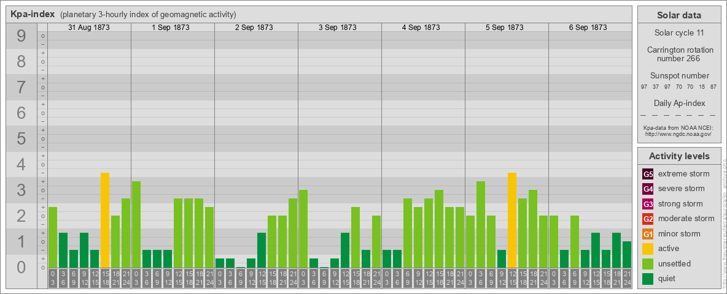The width and height of the screenshot is (727, 294).
Task: Click the sunspot value 37
Action: [656, 87]
